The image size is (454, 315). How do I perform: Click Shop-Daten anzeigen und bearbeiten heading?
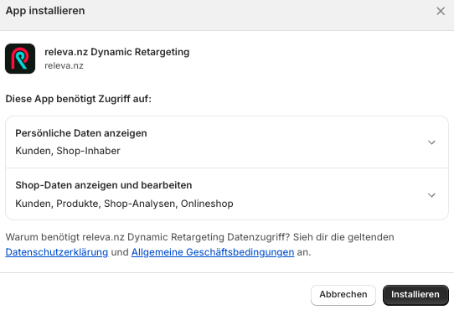(104, 185)
